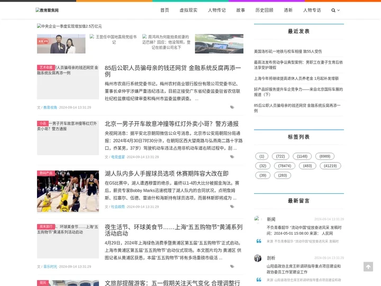Open 周鸿祎为何能拍卖前妻的迈巴赫 link

pyautogui.click(x=167, y=42)
